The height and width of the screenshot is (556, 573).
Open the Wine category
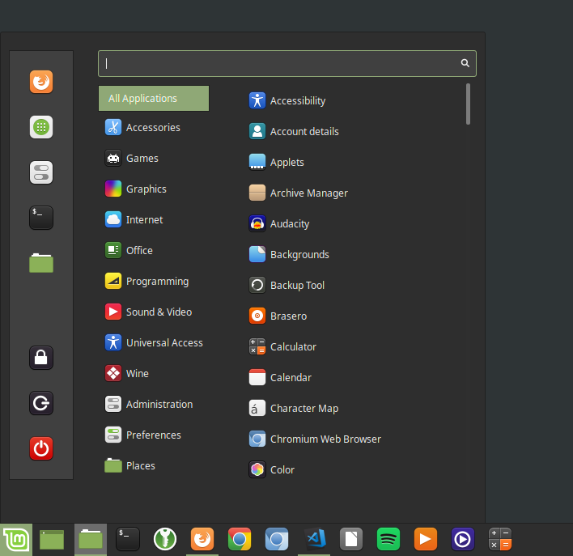(x=154, y=373)
